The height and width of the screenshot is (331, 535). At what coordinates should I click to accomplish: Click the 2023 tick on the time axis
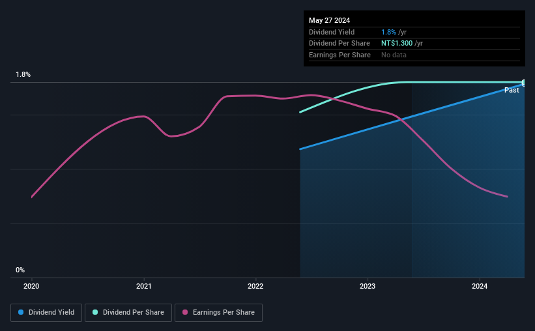point(368,286)
